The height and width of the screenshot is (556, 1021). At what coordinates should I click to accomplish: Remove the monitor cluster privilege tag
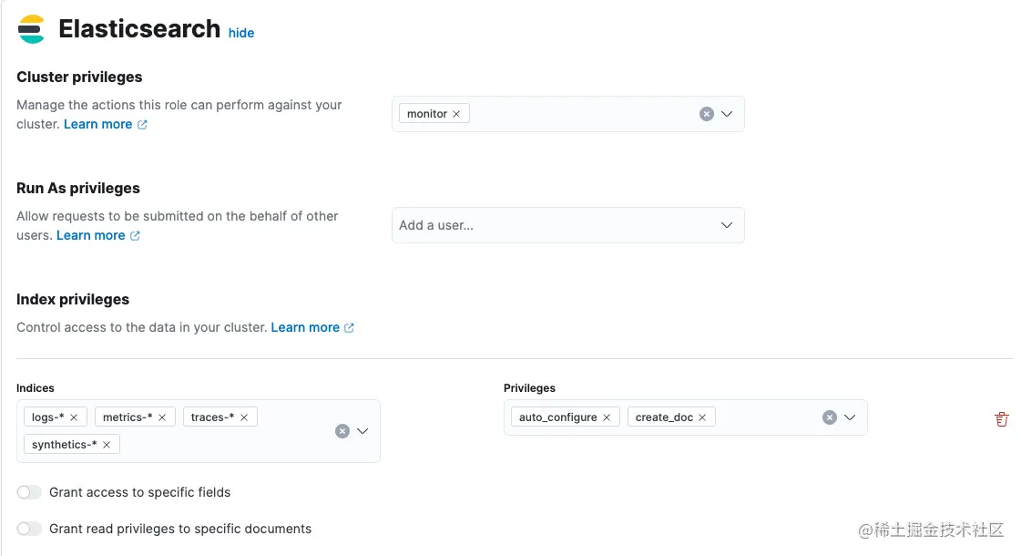[456, 114]
